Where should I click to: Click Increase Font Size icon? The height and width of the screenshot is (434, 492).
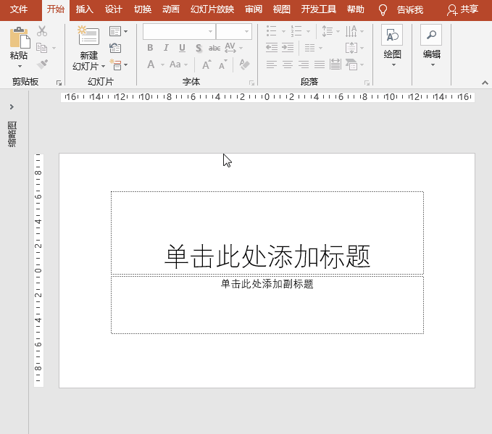point(207,64)
